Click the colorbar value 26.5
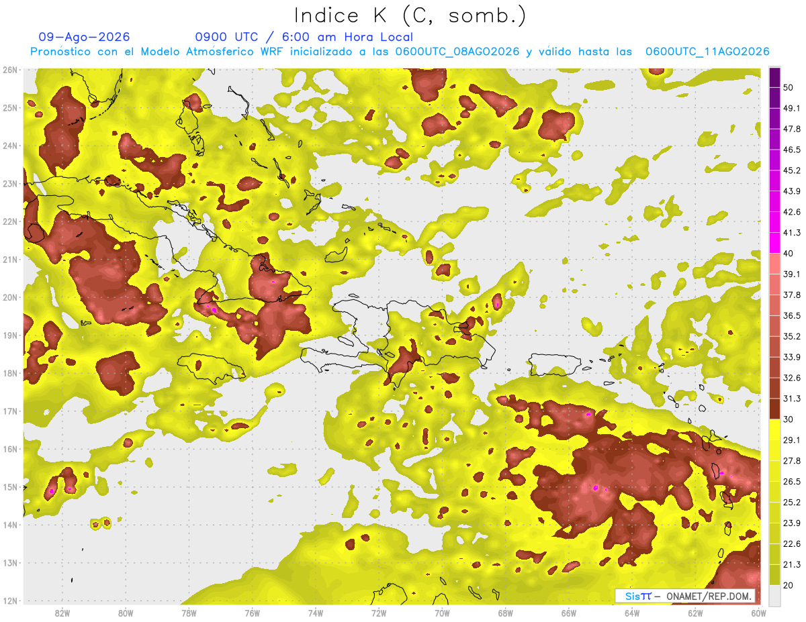The height and width of the screenshot is (622, 806). [791, 482]
